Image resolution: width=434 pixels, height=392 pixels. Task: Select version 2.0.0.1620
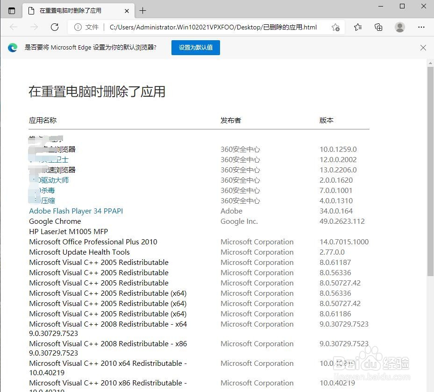[x=336, y=180]
